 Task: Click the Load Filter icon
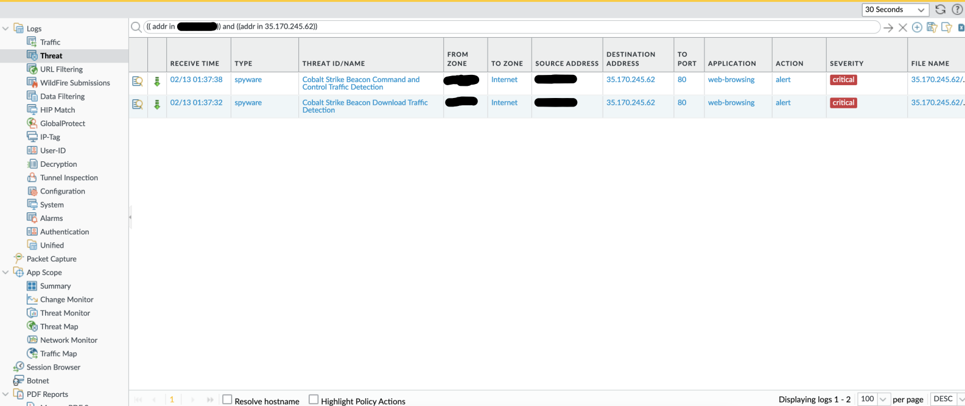point(946,27)
